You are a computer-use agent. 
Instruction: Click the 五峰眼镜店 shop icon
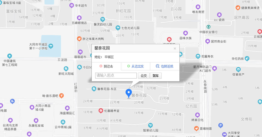click(x=79, y=18)
